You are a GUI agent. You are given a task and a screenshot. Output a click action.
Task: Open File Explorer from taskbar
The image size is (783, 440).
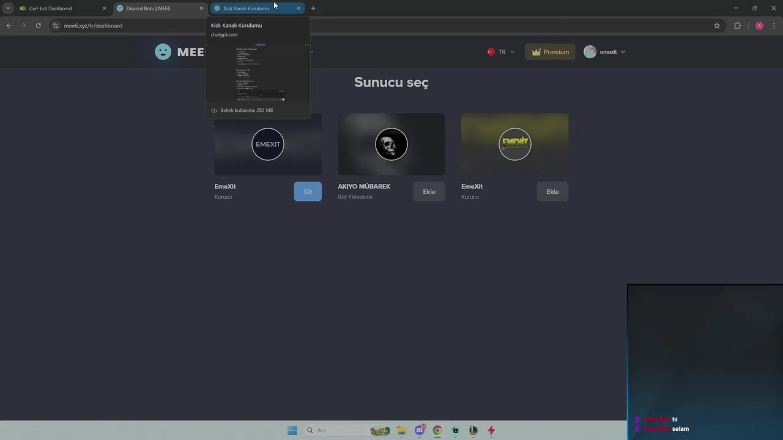(x=402, y=430)
